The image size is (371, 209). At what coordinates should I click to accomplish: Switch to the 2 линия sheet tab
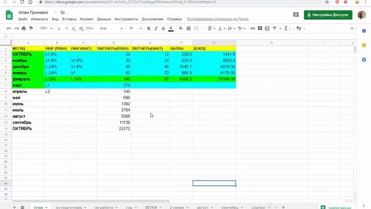(179, 207)
